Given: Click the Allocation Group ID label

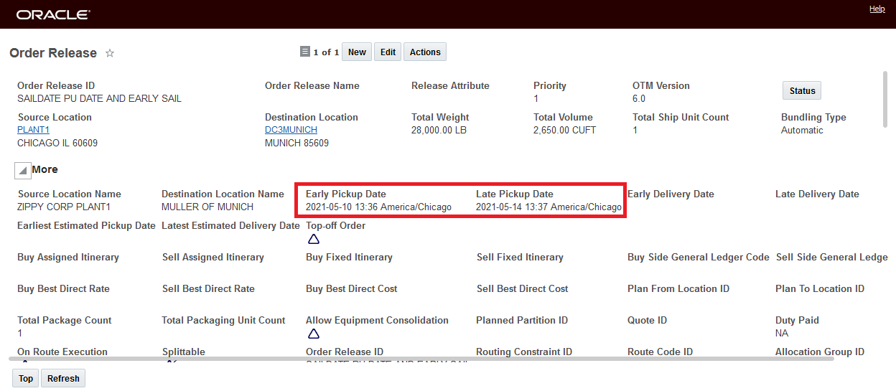Looking at the screenshot, I should pyautogui.click(x=820, y=352).
